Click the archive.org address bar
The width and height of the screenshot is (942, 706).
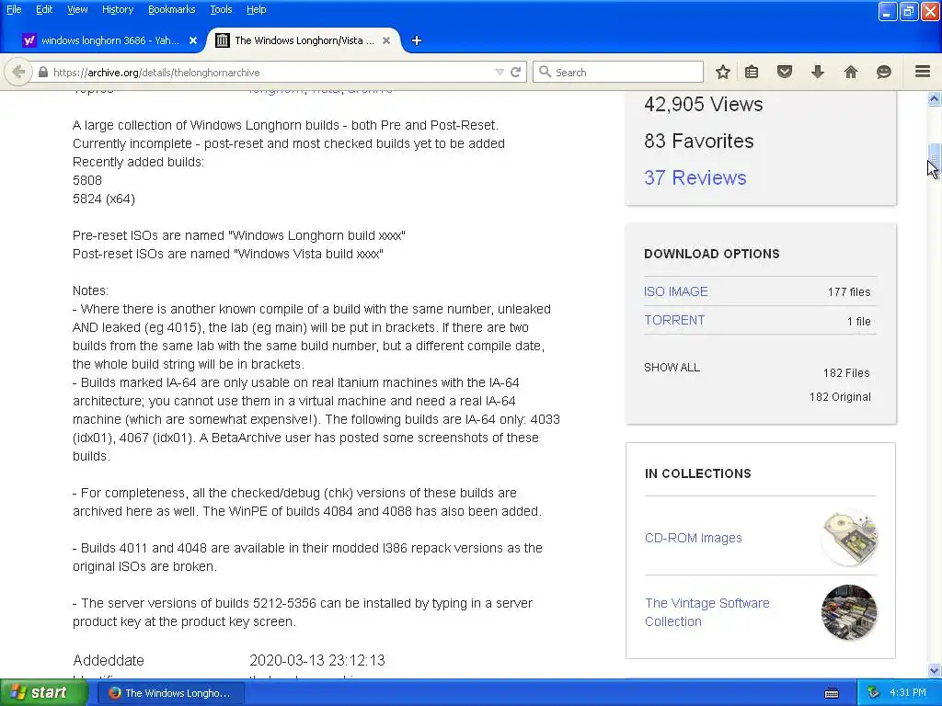(x=270, y=72)
